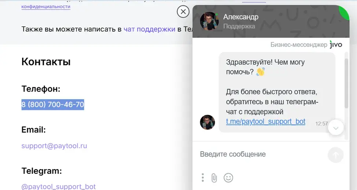Click the greeting 'Здравствуйте! Чем могу помочь?'

265,67
